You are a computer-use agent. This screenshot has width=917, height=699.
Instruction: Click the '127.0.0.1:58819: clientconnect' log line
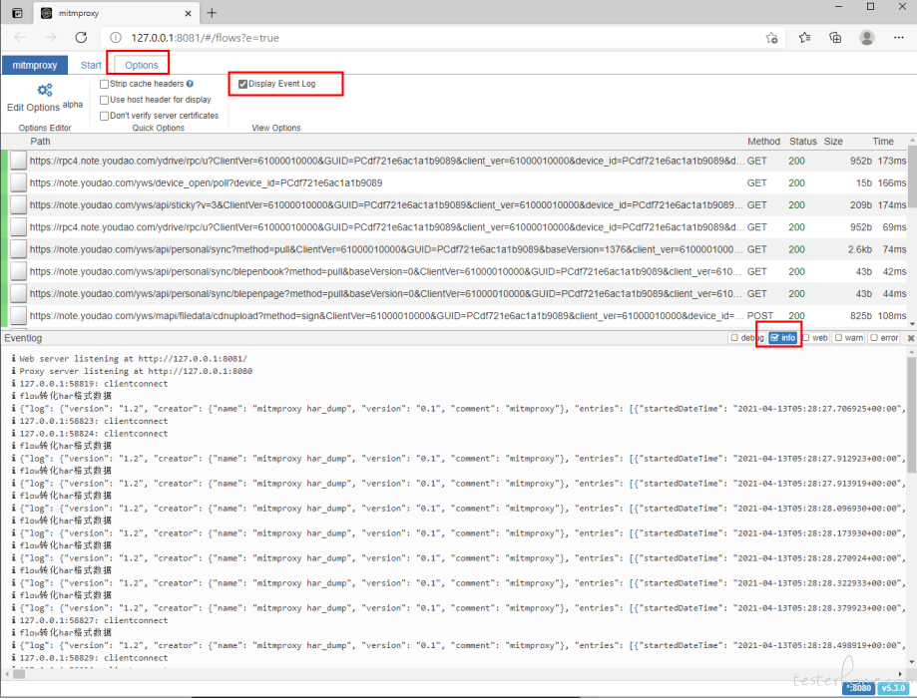pyautogui.click(x=94, y=384)
